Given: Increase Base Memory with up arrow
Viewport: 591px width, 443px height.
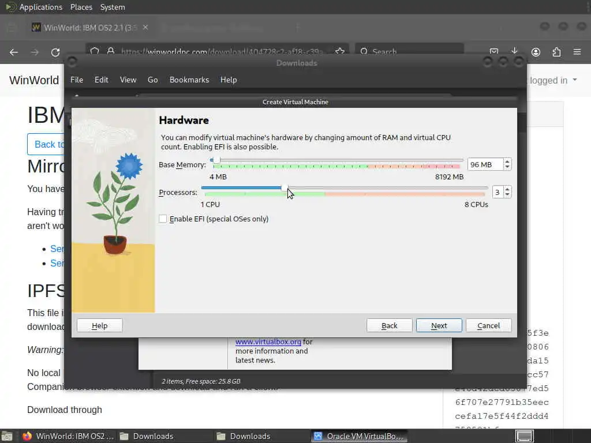Looking at the screenshot, I should click(507, 162).
